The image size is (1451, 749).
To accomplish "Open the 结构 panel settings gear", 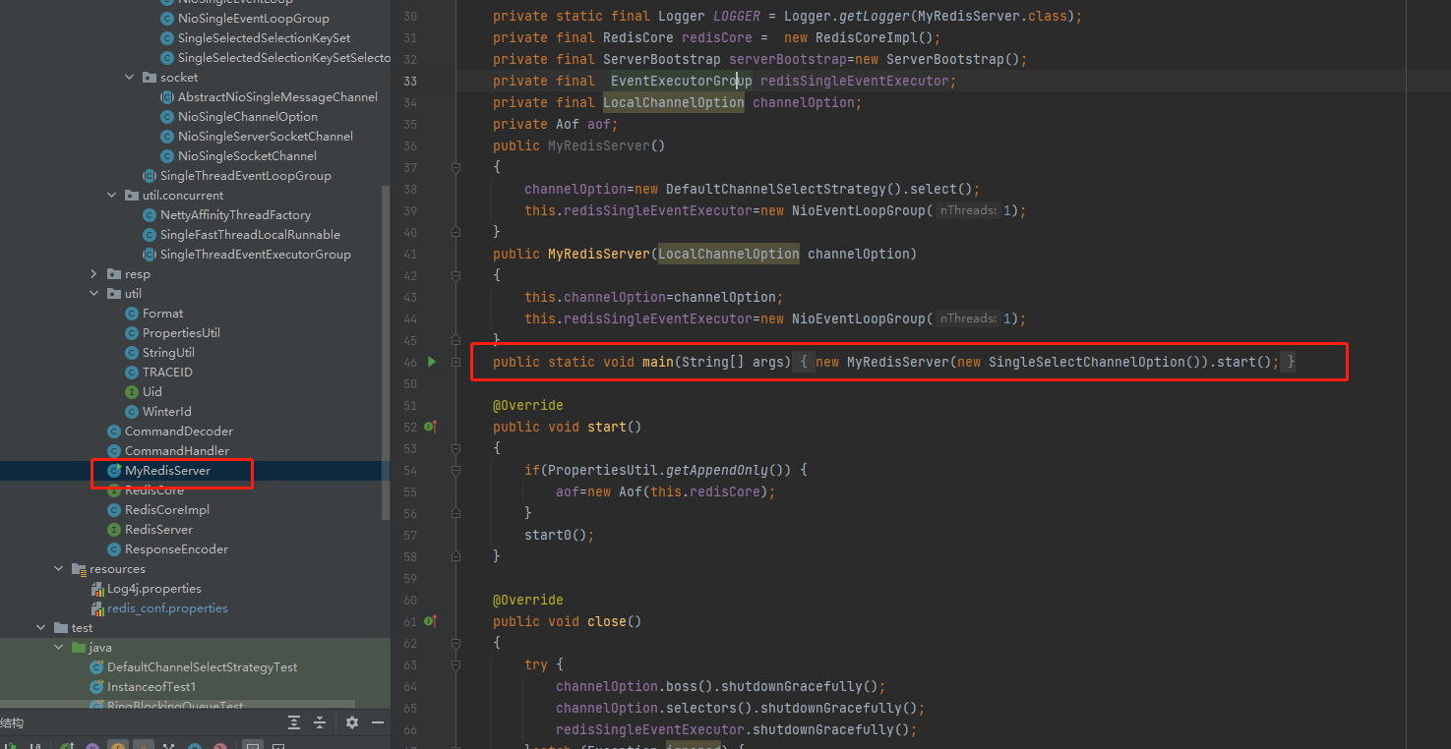I will pos(352,722).
